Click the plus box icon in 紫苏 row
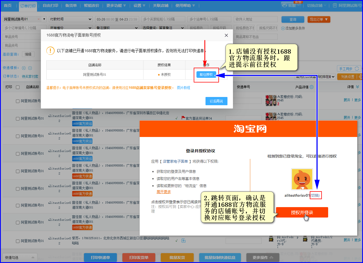The width and height of the screenshot is (363, 263). (x=184, y=241)
